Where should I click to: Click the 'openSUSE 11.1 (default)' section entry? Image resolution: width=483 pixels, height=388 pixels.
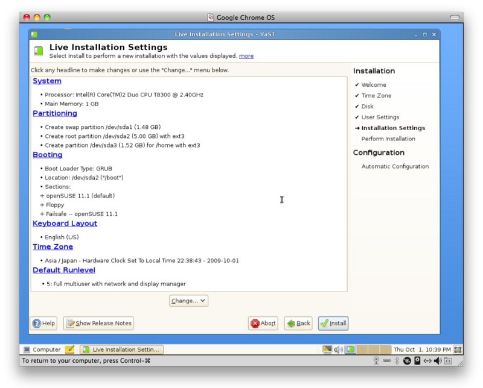pyautogui.click(x=80, y=196)
